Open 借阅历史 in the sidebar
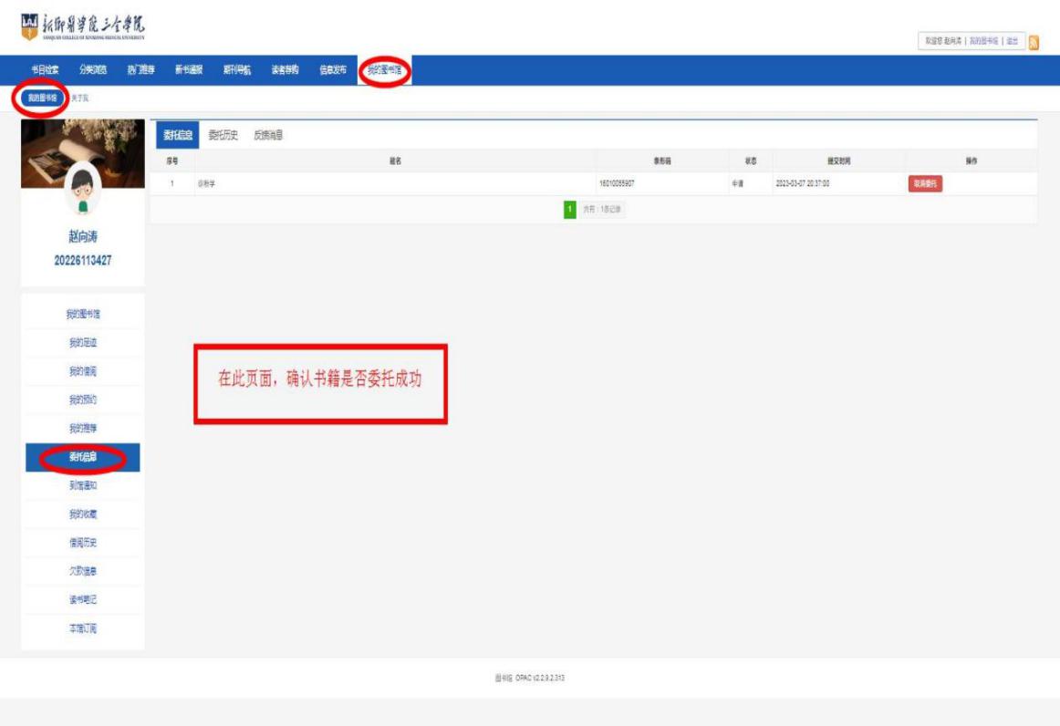 83,543
